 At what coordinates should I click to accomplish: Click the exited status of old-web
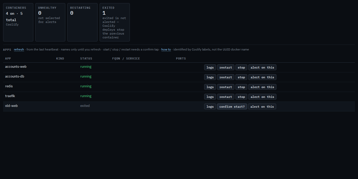coord(85,106)
